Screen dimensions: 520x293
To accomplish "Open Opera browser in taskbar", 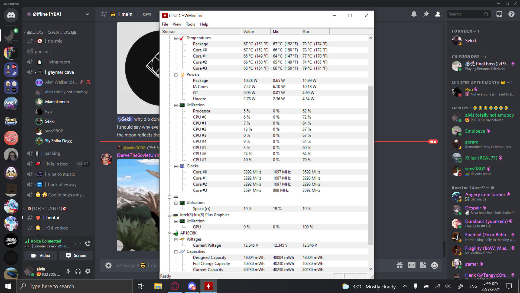I will pyautogui.click(x=175, y=286).
